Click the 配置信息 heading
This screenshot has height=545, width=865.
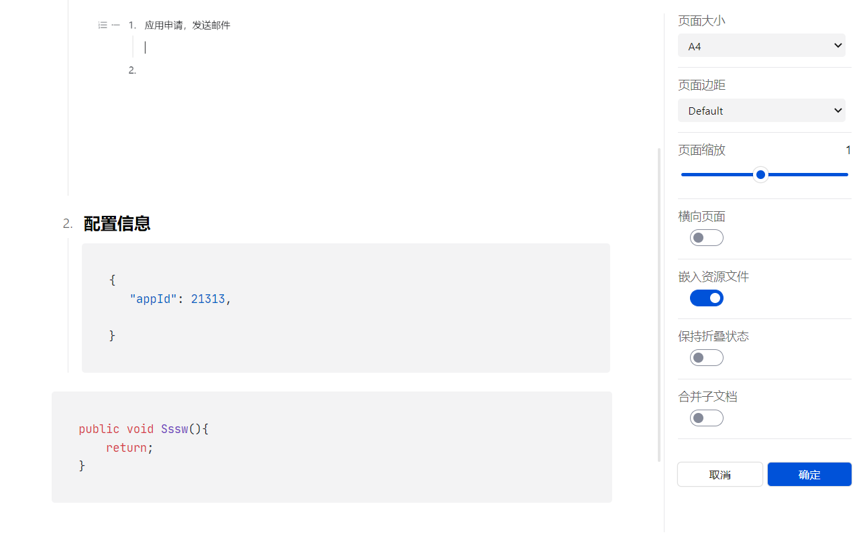pos(117,224)
